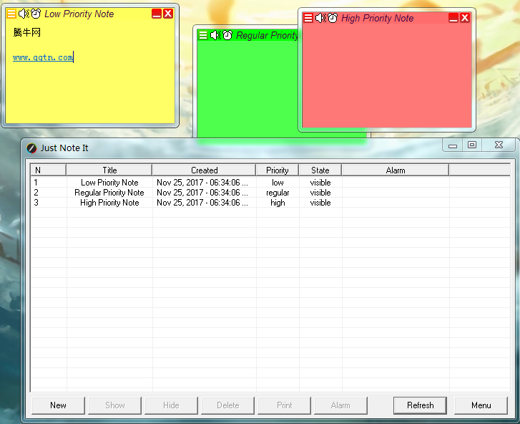Viewport: 520px width, 424px height.
Task: Click inside the green Regular Priority note body
Action: click(247, 90)
